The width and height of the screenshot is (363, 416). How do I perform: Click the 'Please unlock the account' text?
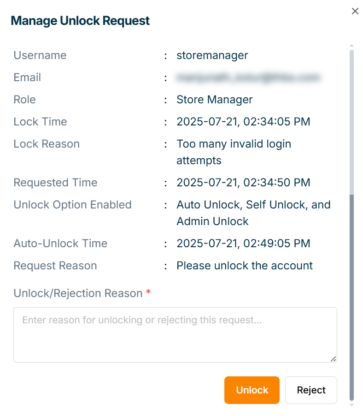[x=245, y=266]
